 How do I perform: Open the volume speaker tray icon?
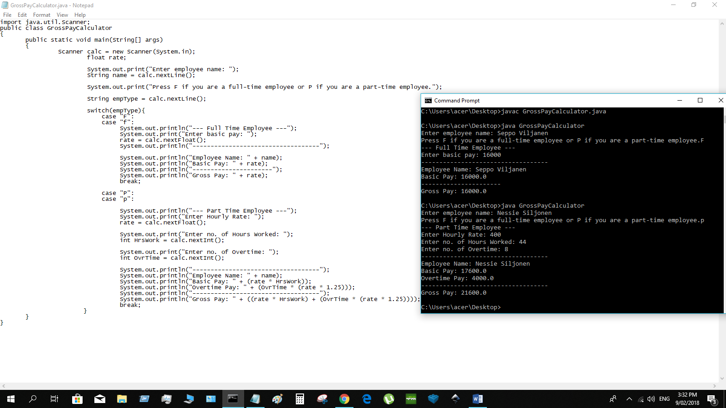click(651, 399)
